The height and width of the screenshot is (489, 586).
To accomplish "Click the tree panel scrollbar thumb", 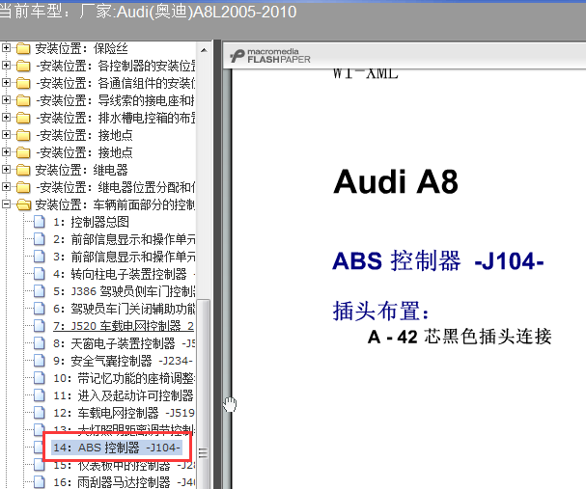I will [x=204, y=394].
